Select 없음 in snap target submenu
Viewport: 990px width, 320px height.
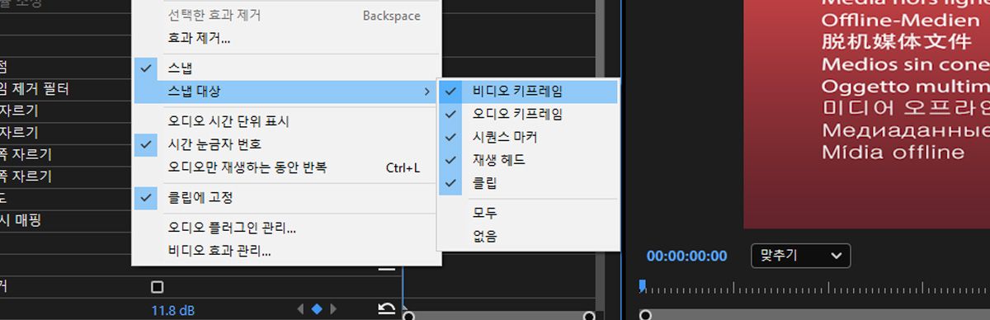coord(528,236)
